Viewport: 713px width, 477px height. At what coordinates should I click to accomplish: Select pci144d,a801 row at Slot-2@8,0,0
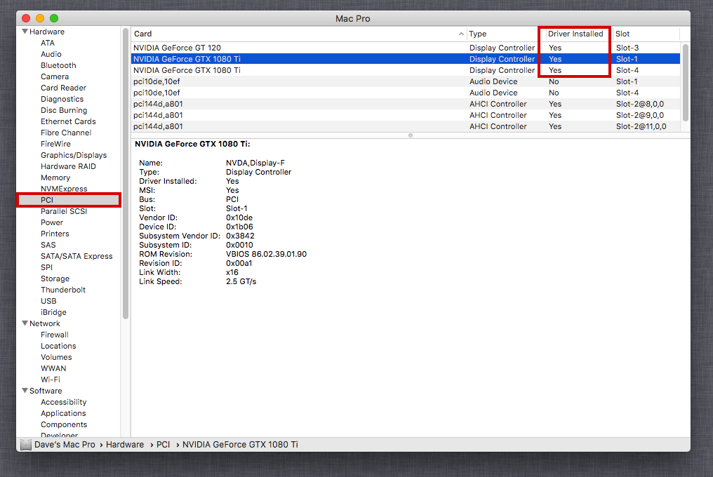tap(406, 104)
